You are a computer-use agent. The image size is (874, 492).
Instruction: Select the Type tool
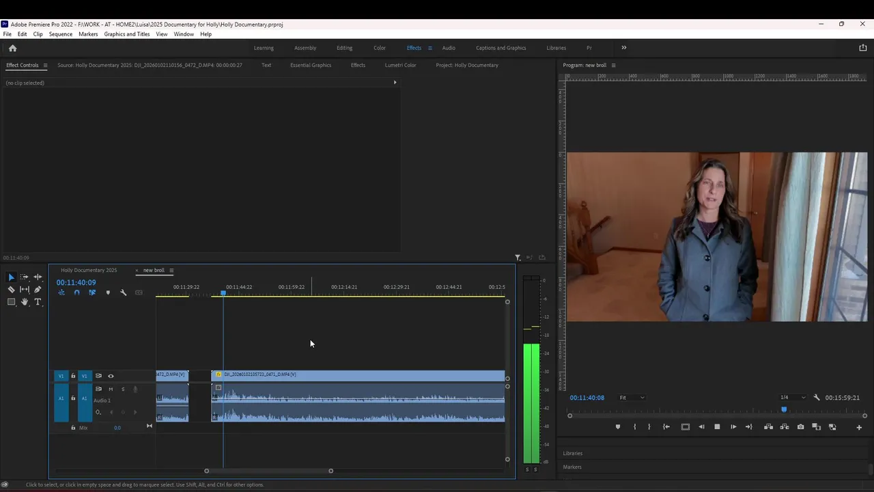[38, 302]
